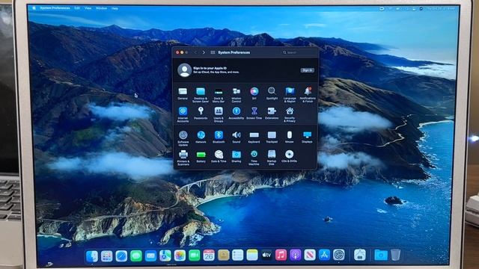479x269 pixels.
Task: Open Language & Region preferences
Action: 290,95
